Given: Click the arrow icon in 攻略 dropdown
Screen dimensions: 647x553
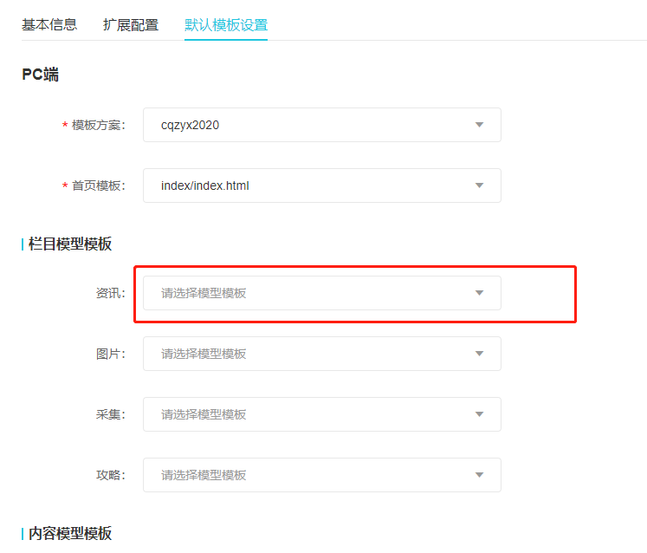Looking at the screenshot, I should click(479, 475).
